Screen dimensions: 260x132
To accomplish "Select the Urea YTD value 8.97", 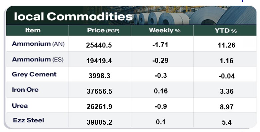I will coord(227,107).
